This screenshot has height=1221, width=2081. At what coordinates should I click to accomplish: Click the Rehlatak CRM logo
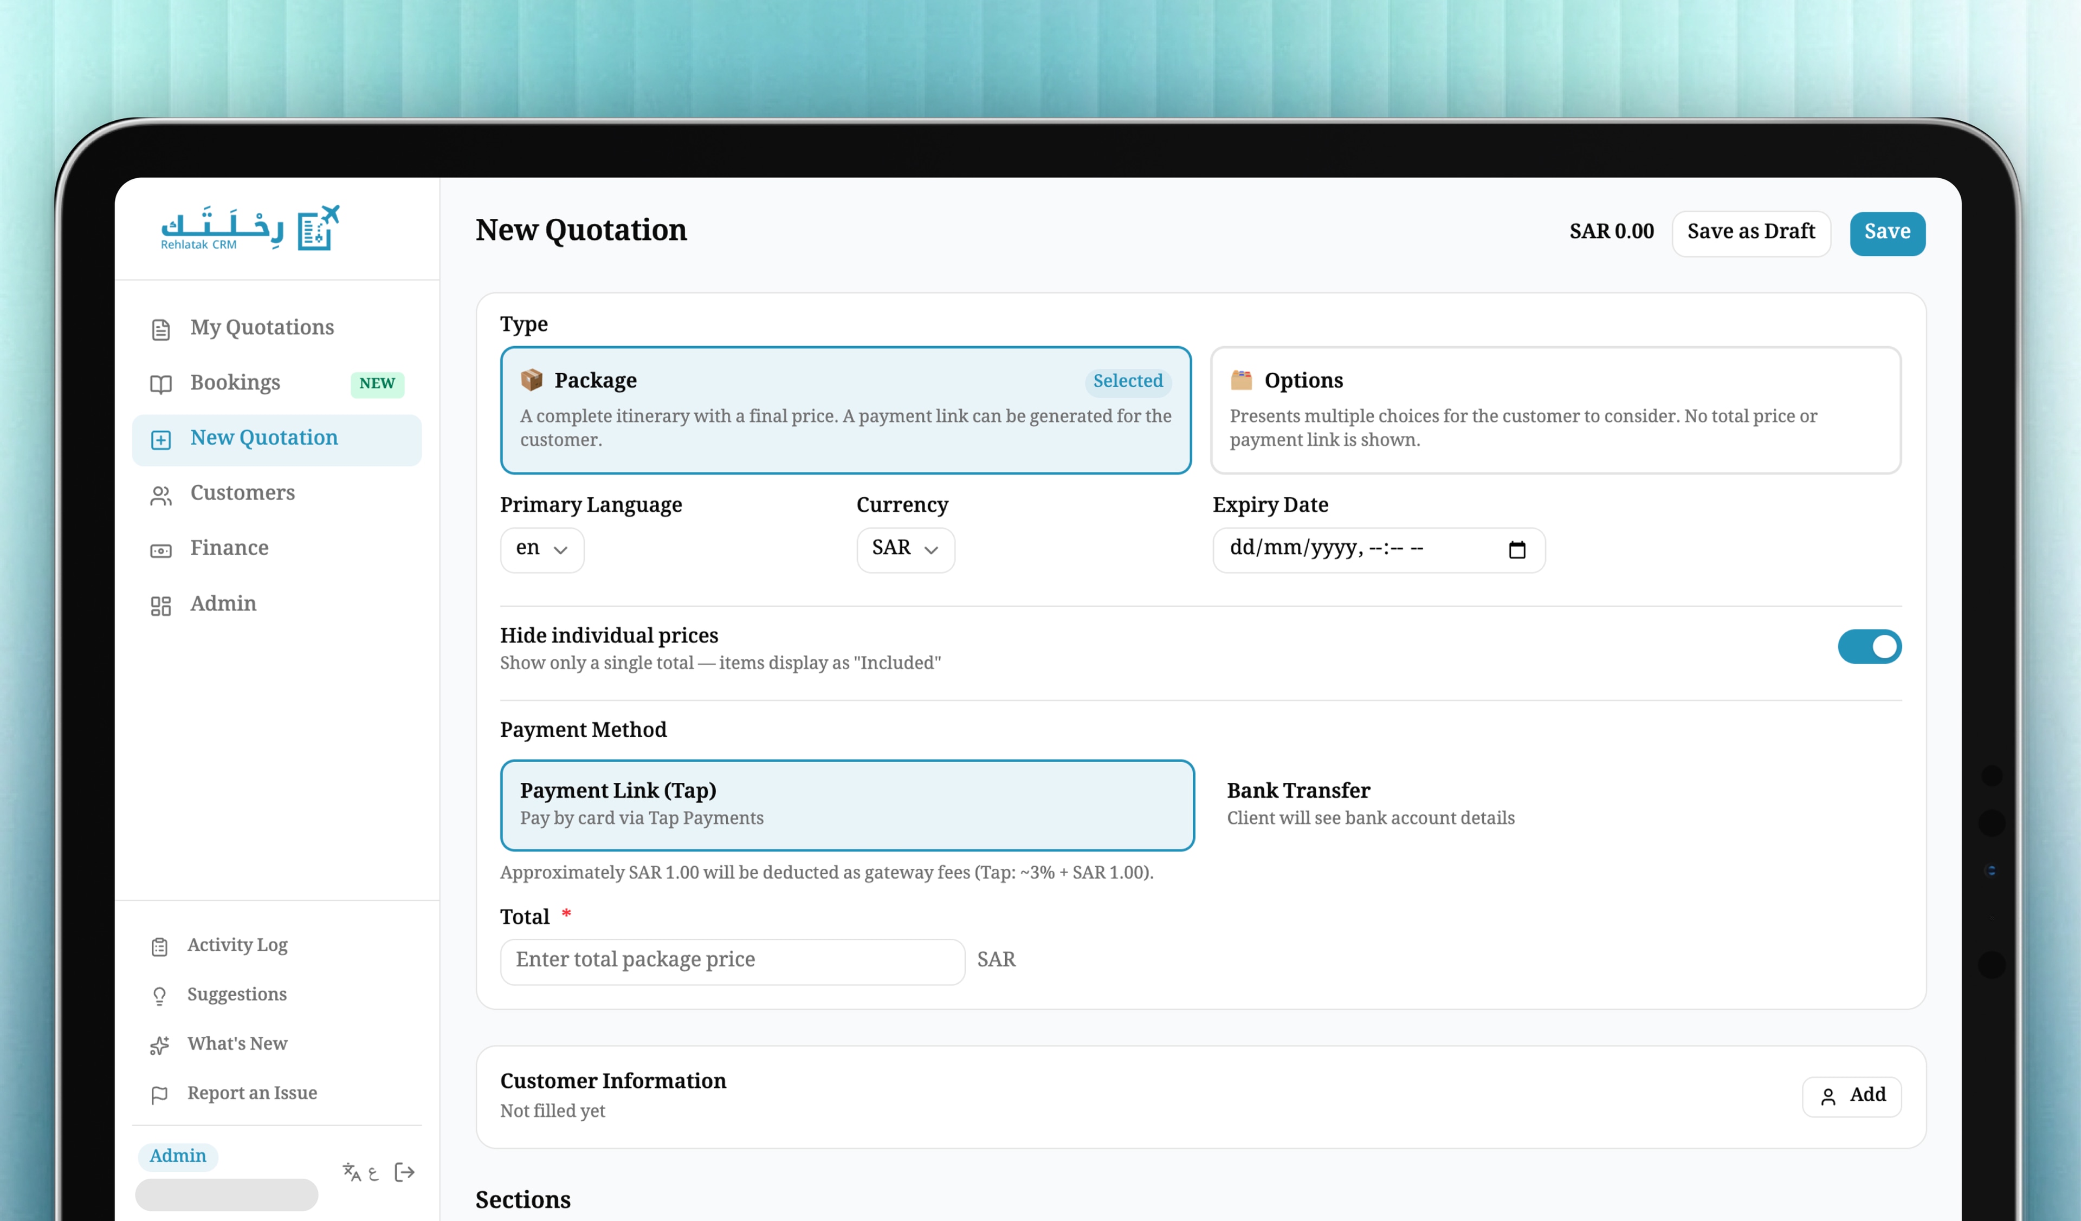click(x=249, y=228)
